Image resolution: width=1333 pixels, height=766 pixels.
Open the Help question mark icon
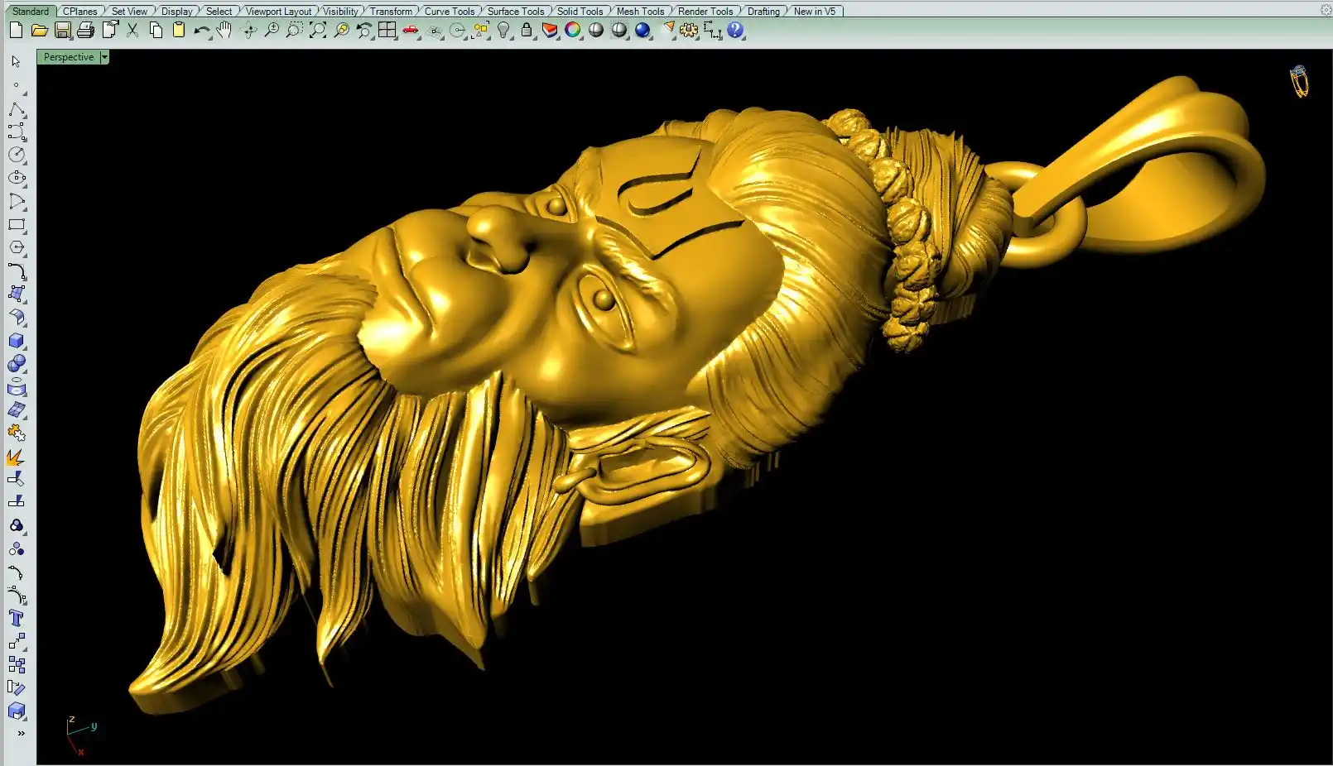coord(735,31)
